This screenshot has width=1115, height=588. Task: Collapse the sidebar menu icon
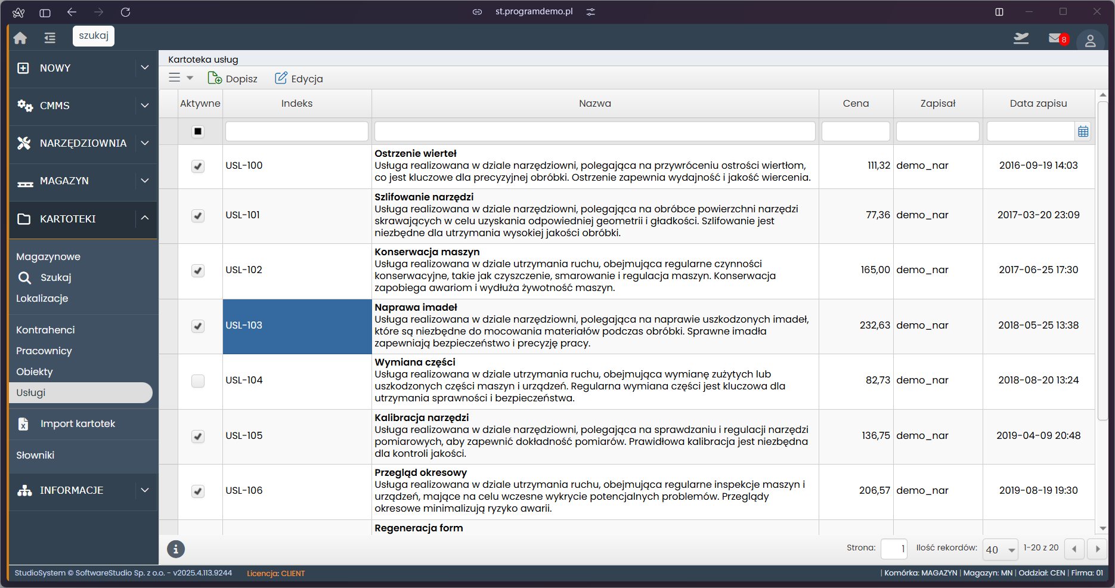point(49,38)
